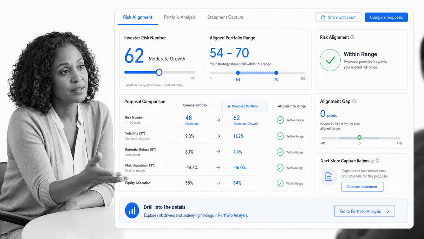Screen dimensions: 424x239
Task: Click the large green Within Range checkmark
Action: [x=330, y=60]
